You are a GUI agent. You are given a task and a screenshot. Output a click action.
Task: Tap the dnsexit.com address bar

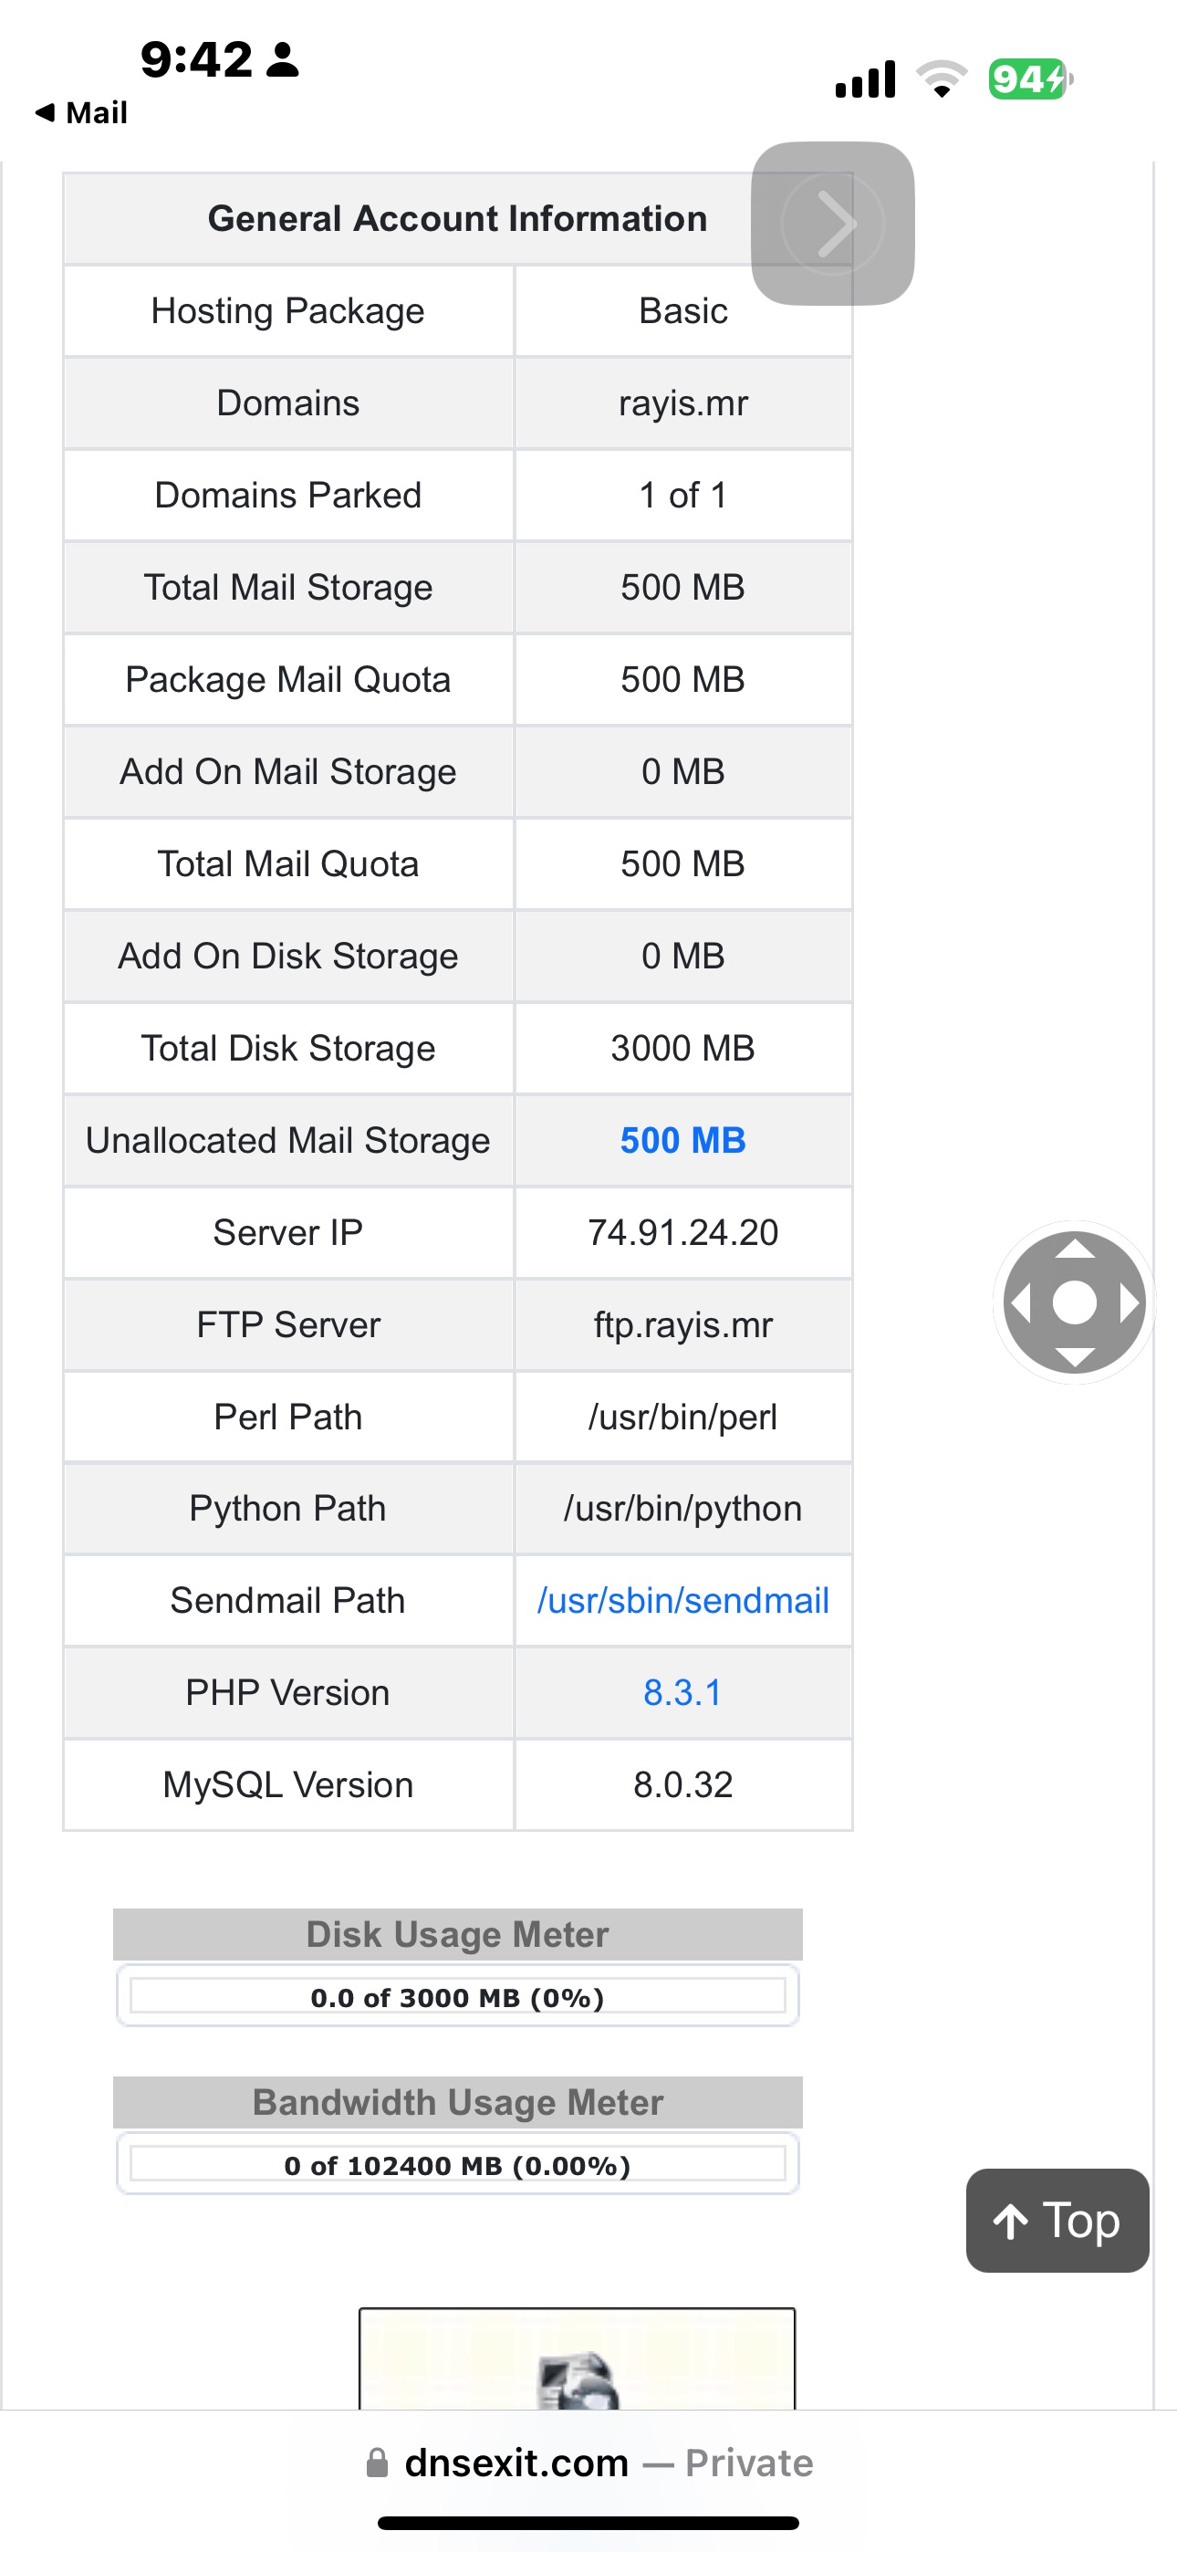click(588, 2463)
